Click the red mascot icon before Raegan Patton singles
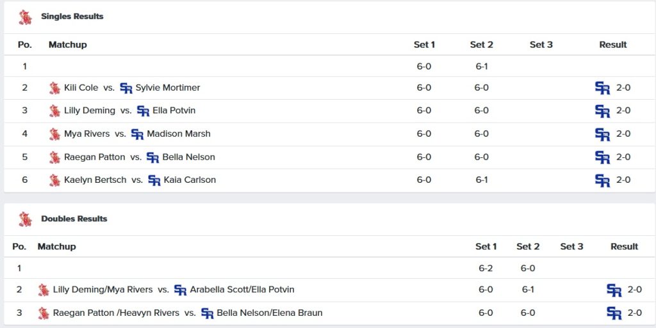The height and width of the screenshot is (328, 656). tap(54, 157)
